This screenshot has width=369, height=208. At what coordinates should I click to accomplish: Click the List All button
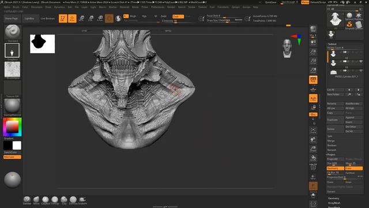click(336, 90)
